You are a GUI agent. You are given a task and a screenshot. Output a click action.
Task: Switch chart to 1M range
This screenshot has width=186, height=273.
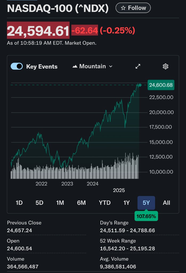click(x=60, y=203)
